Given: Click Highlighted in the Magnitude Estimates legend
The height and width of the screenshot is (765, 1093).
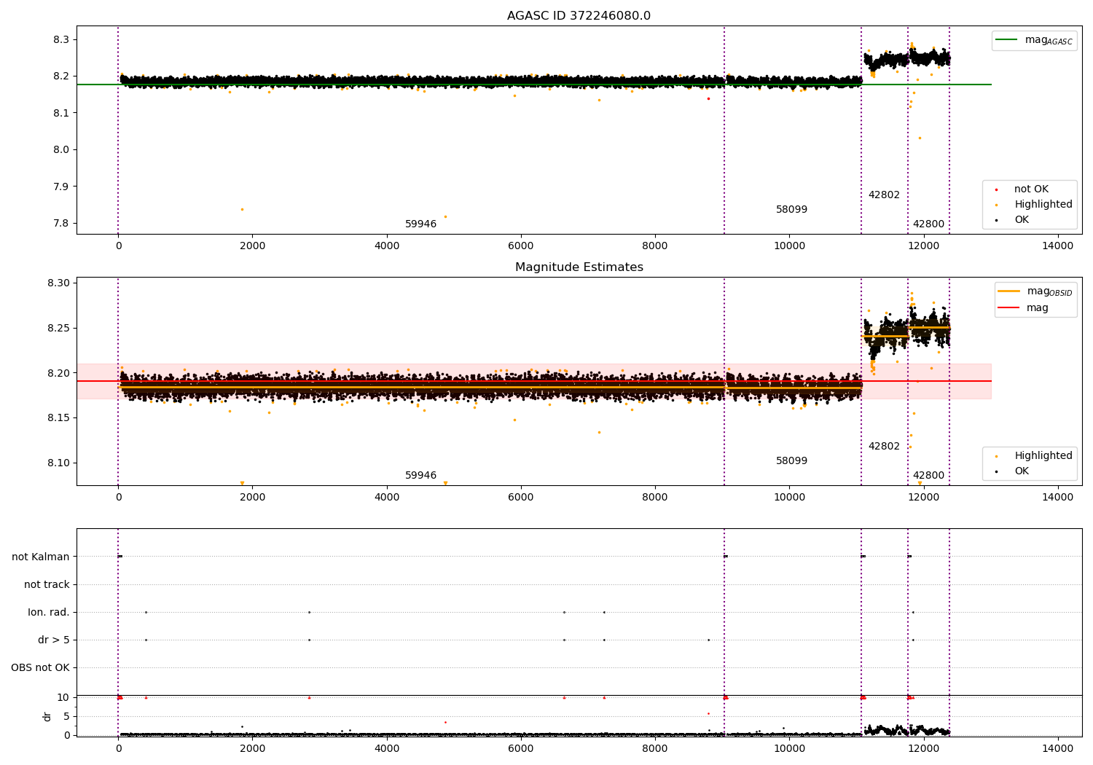Looking at the screenshot, I should point(1035,456).
